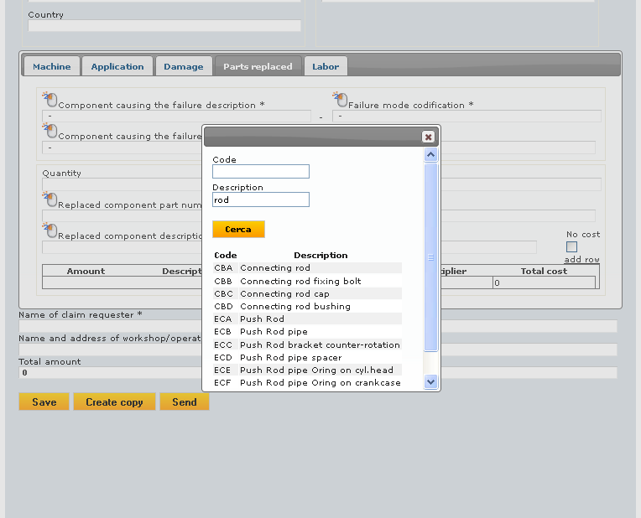Send the claim form

coord(185,402)
